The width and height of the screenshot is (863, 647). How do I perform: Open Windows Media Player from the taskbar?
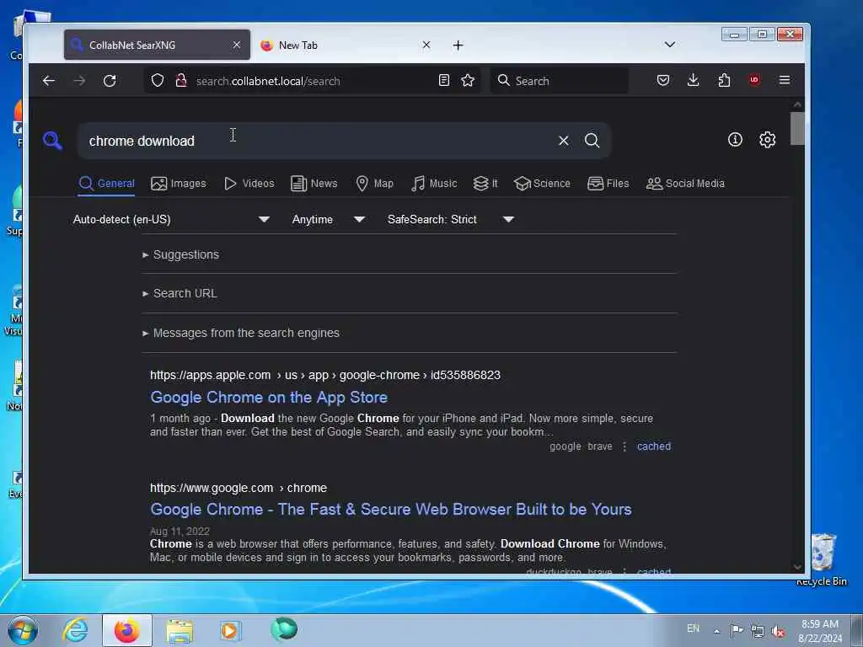click(229, 630)
